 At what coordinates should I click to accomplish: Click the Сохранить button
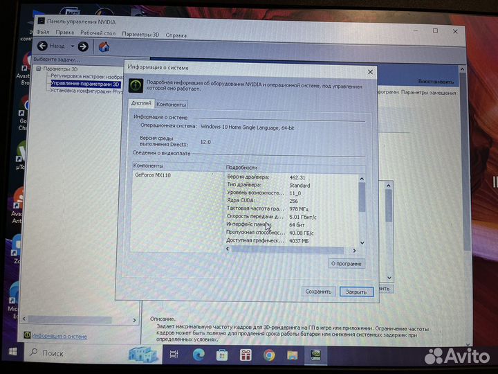pos(318,292)
